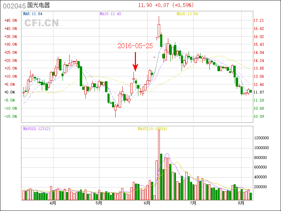Click the MAVOL5:123121 volume label
This screenshot has height=211, width=281.
pos(37,129)
